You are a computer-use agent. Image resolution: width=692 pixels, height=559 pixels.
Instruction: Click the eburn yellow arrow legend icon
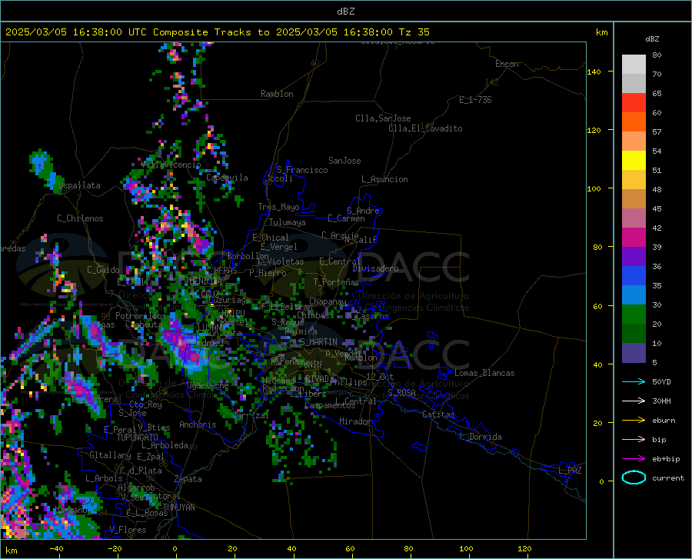(x=634, y=420)
